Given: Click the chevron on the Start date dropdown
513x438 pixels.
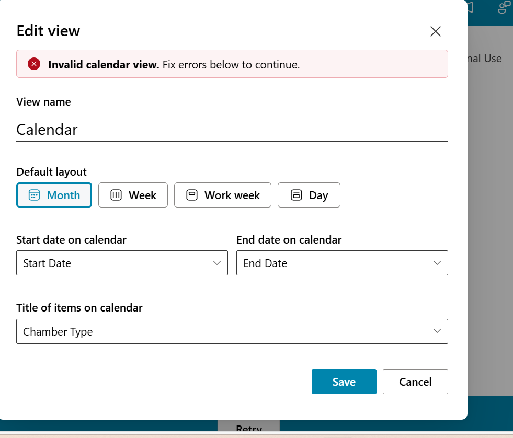Looking at the screenshot, I should pos(218,263).
